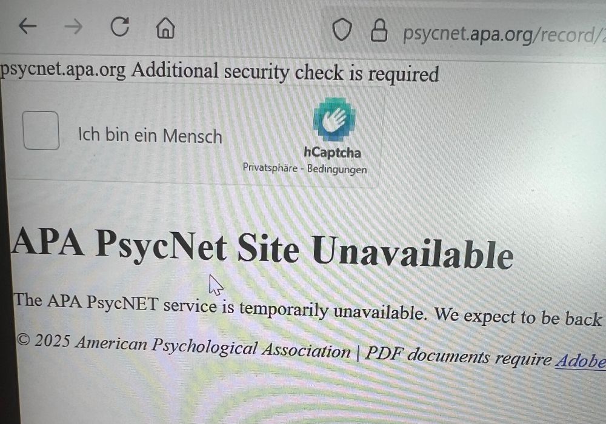Viewport: 606px width, 424px height.
Task: Open the tracking protection shield icon
Action: [x=342, y=30]
